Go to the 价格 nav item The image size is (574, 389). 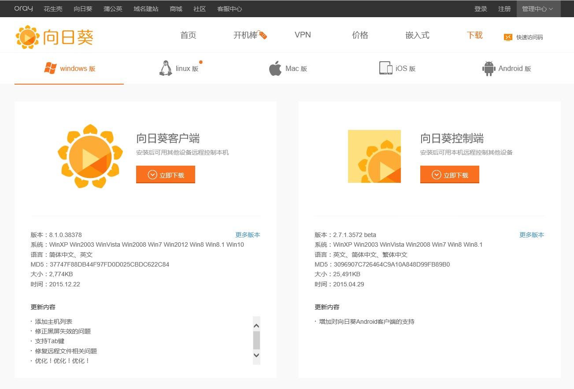(360, 35)
